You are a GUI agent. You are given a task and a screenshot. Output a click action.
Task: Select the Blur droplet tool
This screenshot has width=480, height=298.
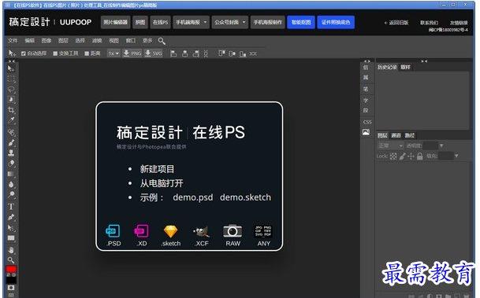[x=11, y=185]
